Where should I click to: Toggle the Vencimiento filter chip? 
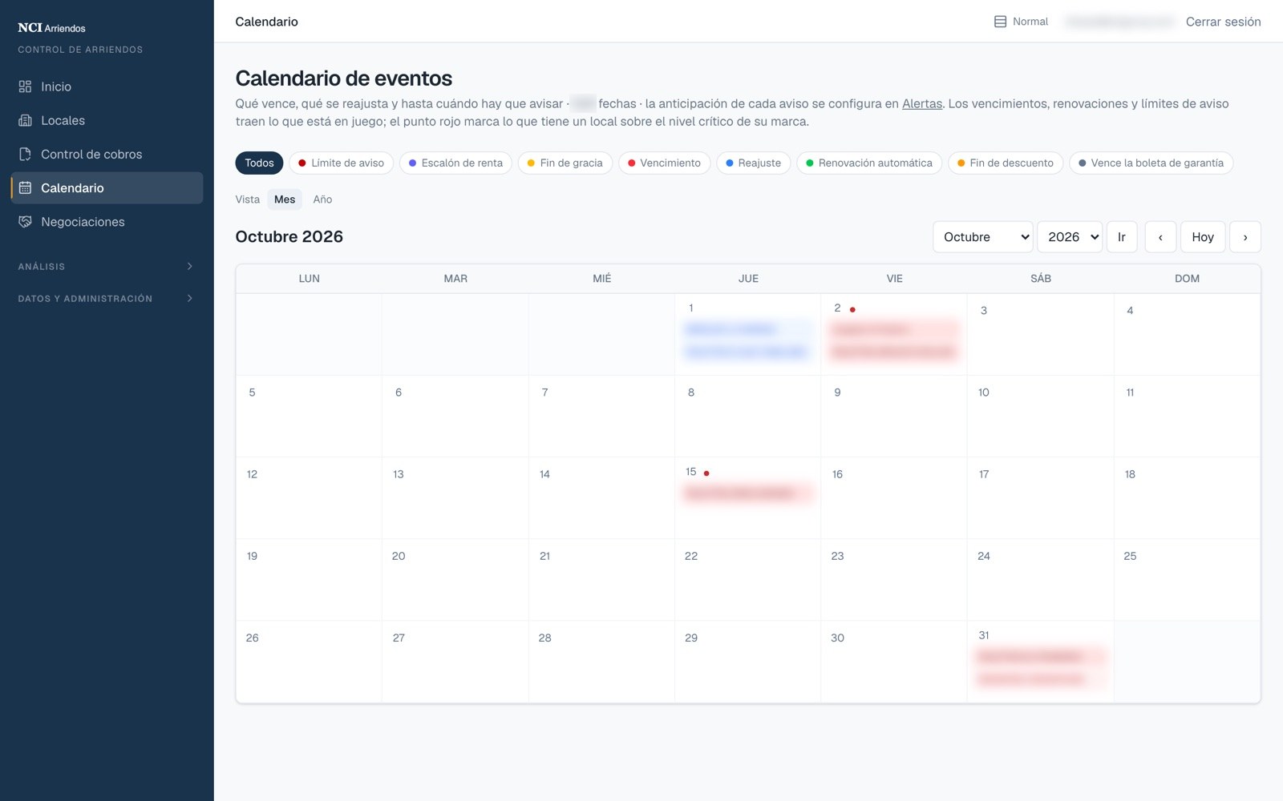point(664,163)
